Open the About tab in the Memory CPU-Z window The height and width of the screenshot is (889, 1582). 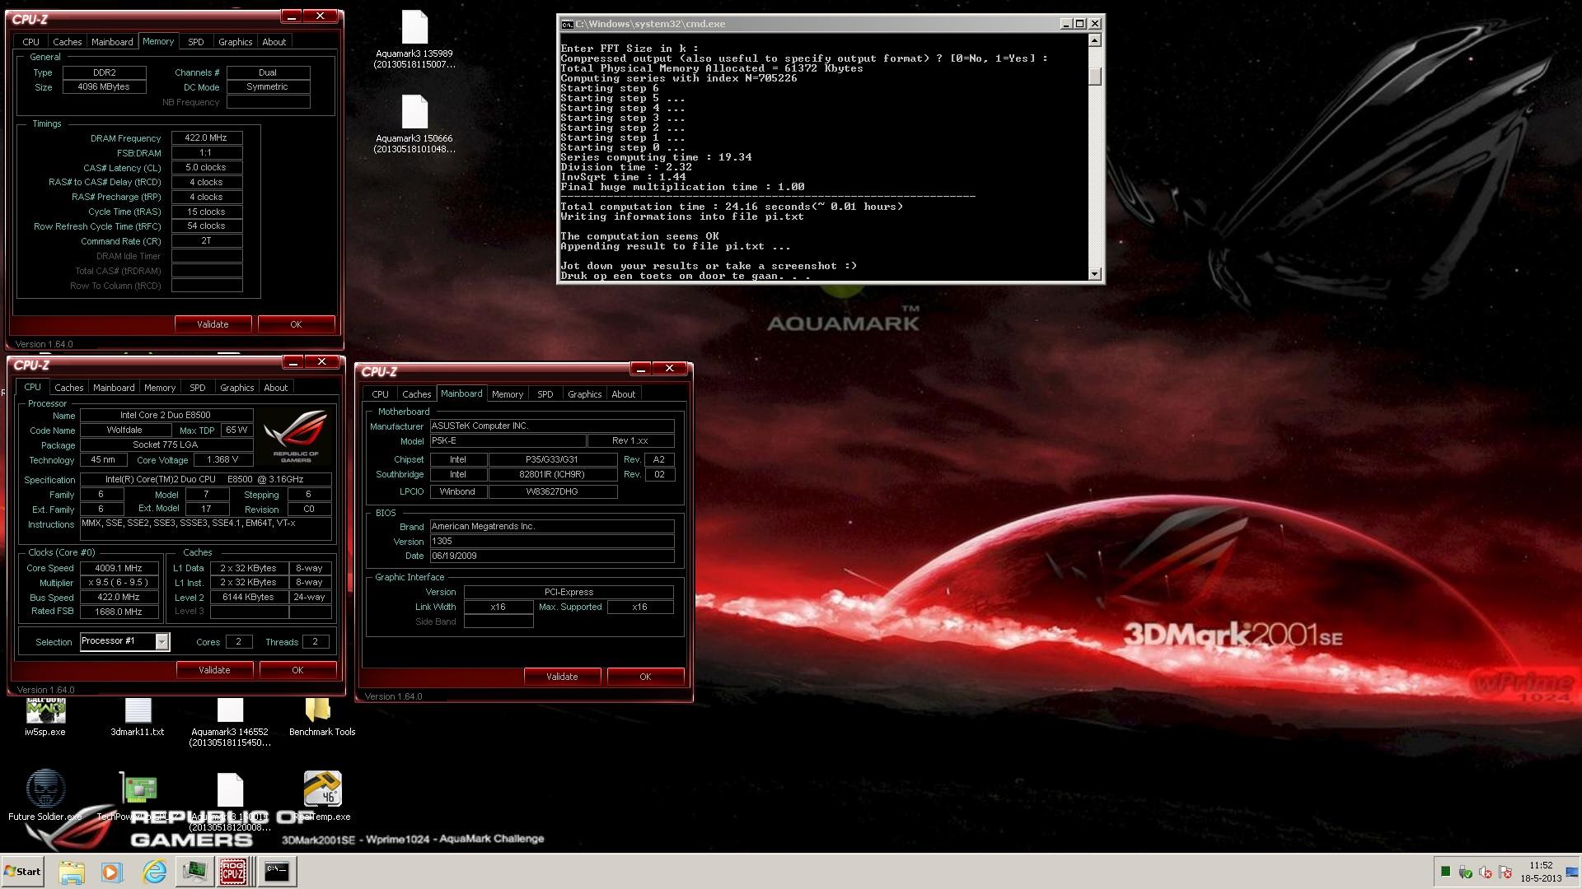click(274, 42)
